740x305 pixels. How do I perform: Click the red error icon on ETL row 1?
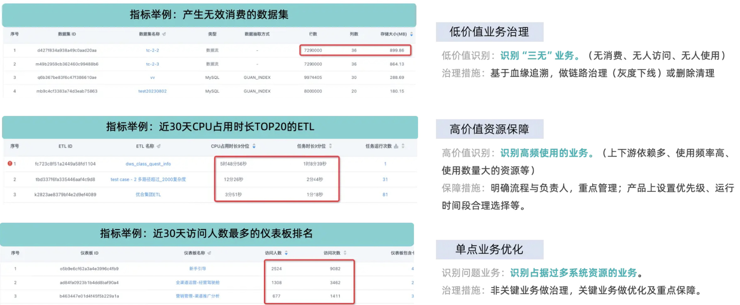pos(10,163)
